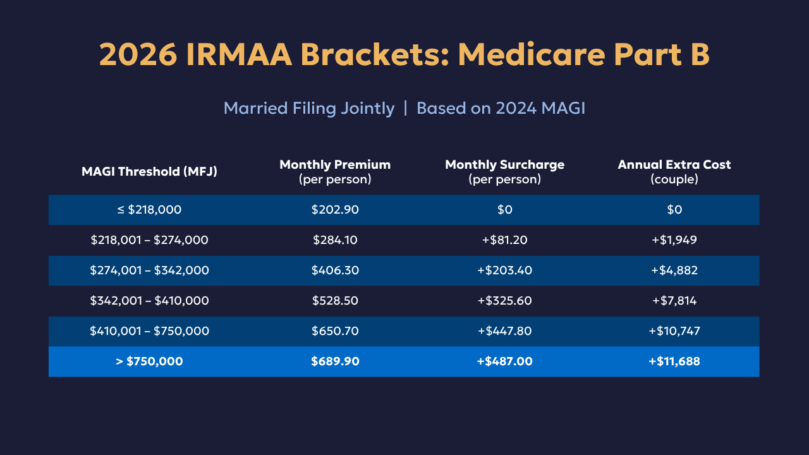Click the '+$10,747' annual cost cell

coord(674,331)
